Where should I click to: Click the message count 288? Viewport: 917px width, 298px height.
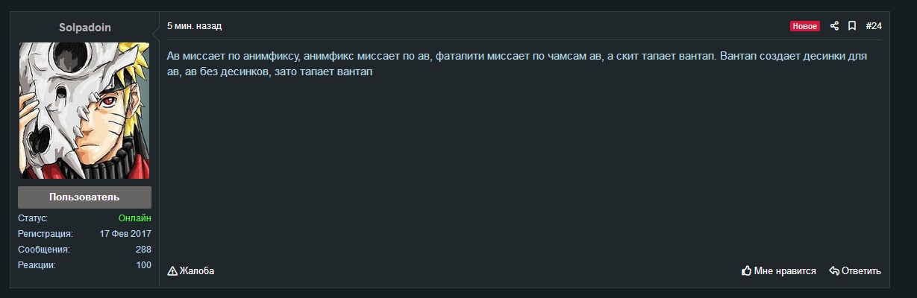coord(143,250)
